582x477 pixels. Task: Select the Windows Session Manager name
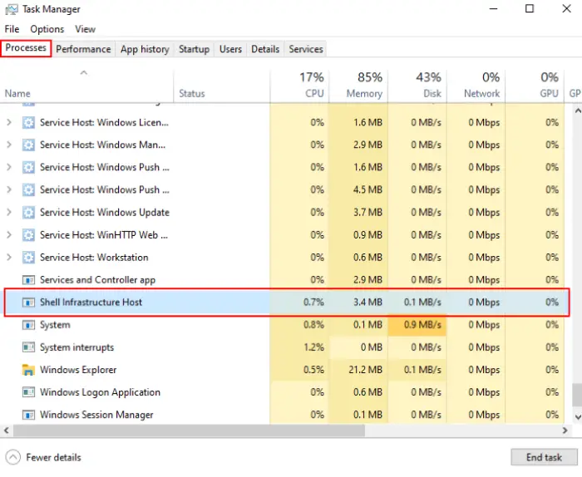point(96,415)
